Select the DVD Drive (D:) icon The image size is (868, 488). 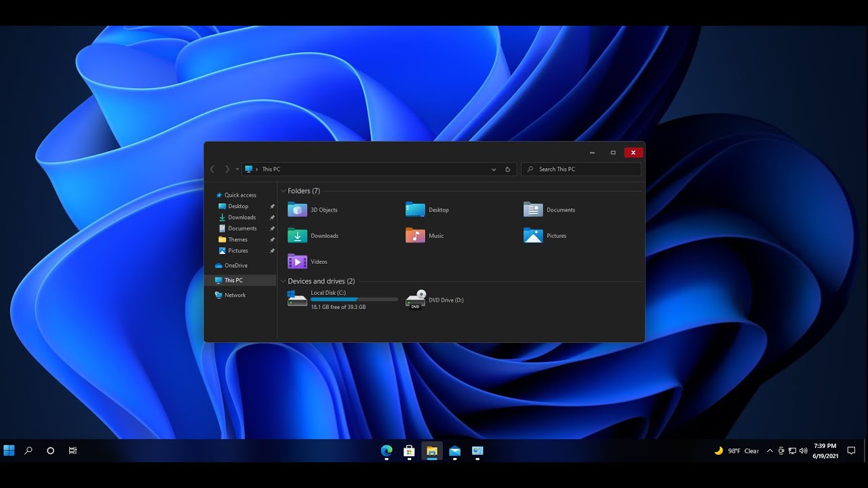(415, 300)
